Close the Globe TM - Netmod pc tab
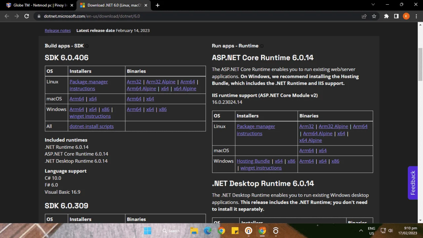Screen dimensions: 423x238 point(72,5)
